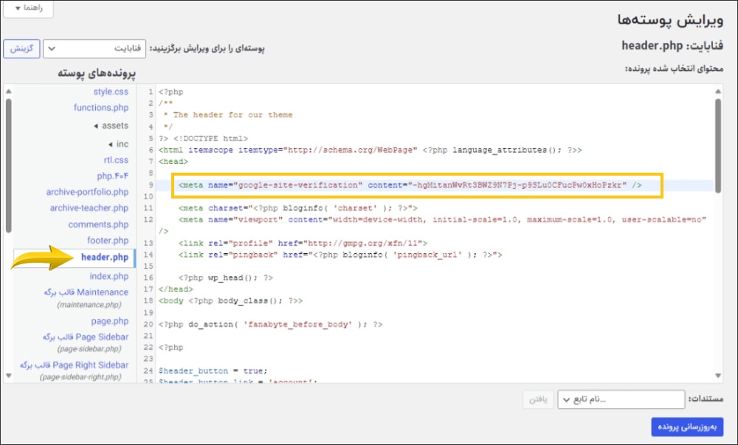Click line number 10 in gutter
Image resolution: width=738 pixels, height=445 pixels.
[149, 196]
